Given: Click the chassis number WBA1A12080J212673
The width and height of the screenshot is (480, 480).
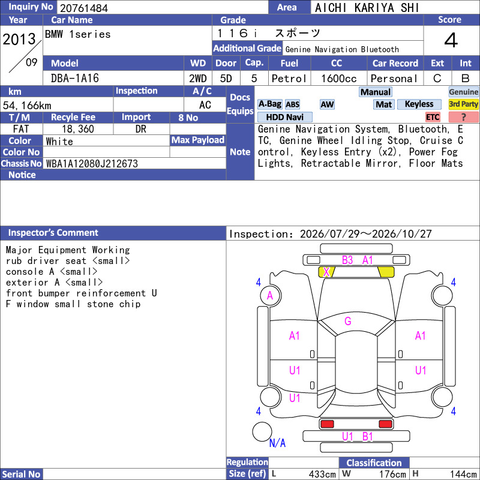Looking at the screenshot, I should [92, 164].
